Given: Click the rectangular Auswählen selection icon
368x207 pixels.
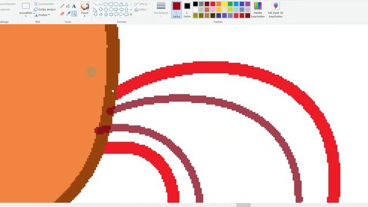Looking at the screenshot, I should pyautogui.click(x=26, y=6).
